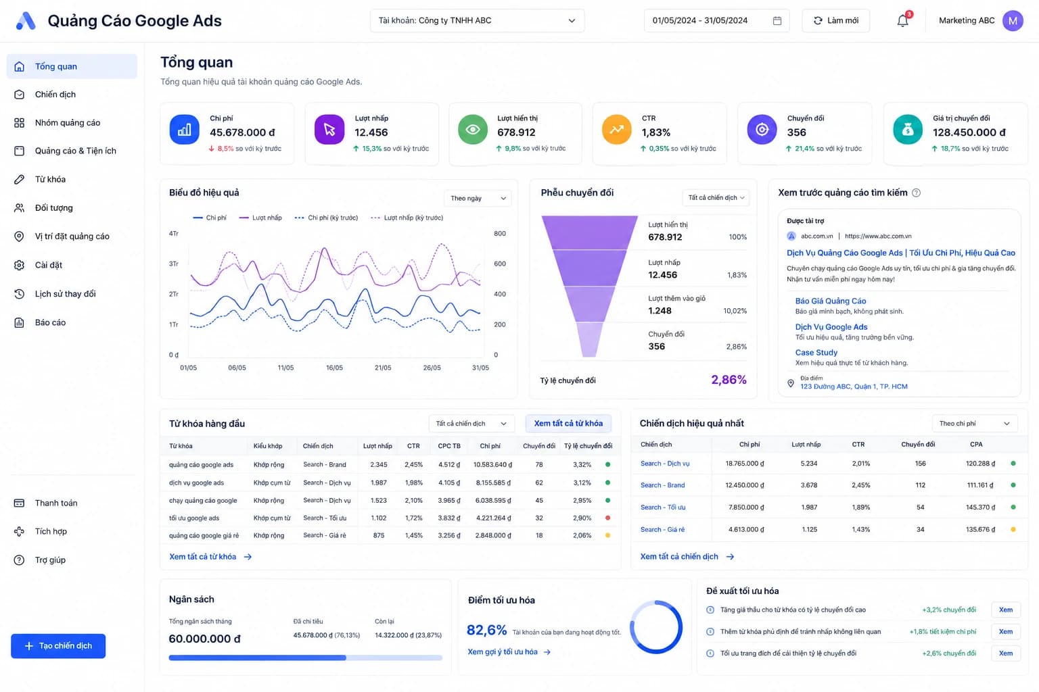Click the orange CTR trend icon
The image size is (1039, 692).
pos(616,130)
